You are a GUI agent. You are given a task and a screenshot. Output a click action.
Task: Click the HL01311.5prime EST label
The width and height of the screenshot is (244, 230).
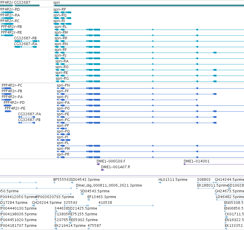[x=173, y=180]
